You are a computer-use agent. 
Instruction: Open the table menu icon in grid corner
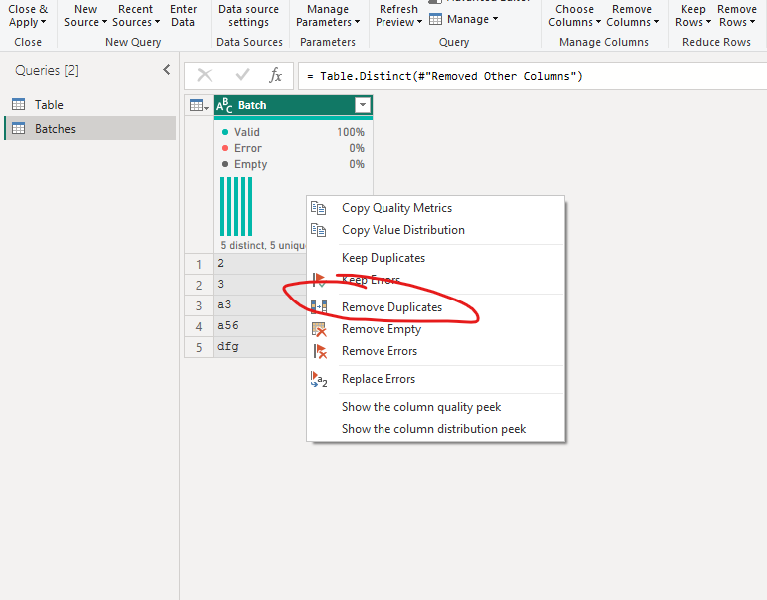pos(199,105)
